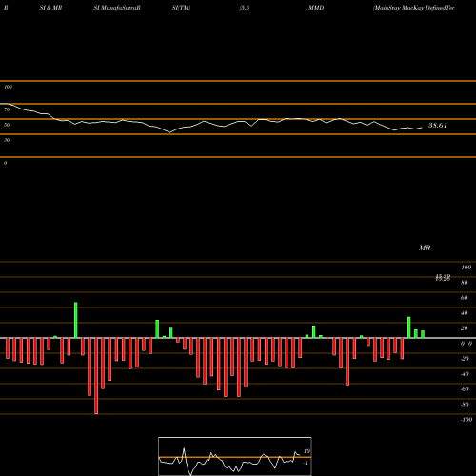This screenshot has width=476, height=476.
Task: Open the mini overview chart thumbnail at bottom
Action: [235, 456]
